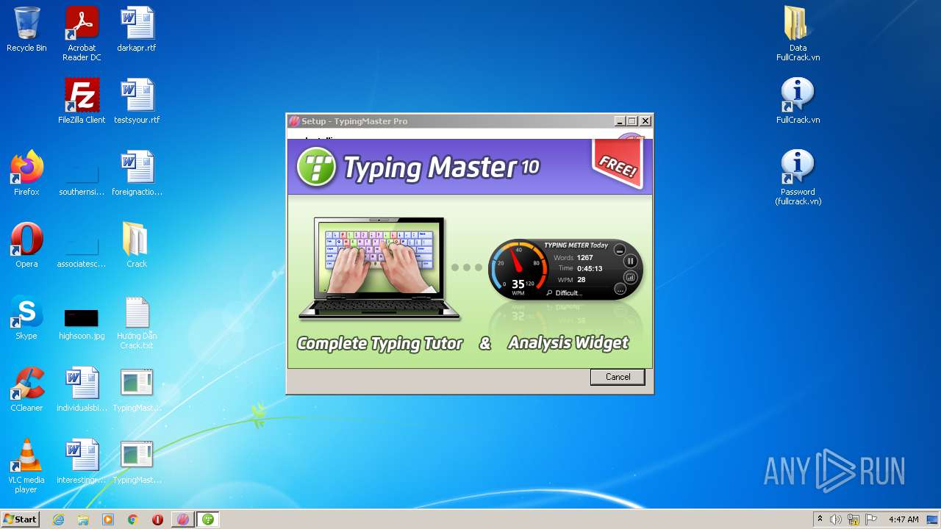Image resolution: width=941 pixels, height=529 pixels.
Task: Open the FullCrack.vn shortcut icon
Action: point(798,101)
